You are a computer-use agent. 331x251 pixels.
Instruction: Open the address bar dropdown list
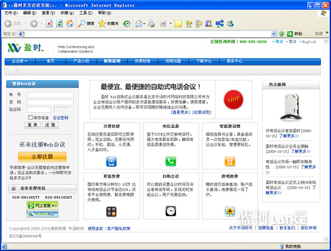[273, 34]
